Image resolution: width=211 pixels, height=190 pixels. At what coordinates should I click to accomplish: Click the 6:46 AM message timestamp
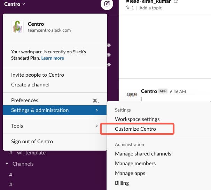pyautogui.click(x=178, y=92)
